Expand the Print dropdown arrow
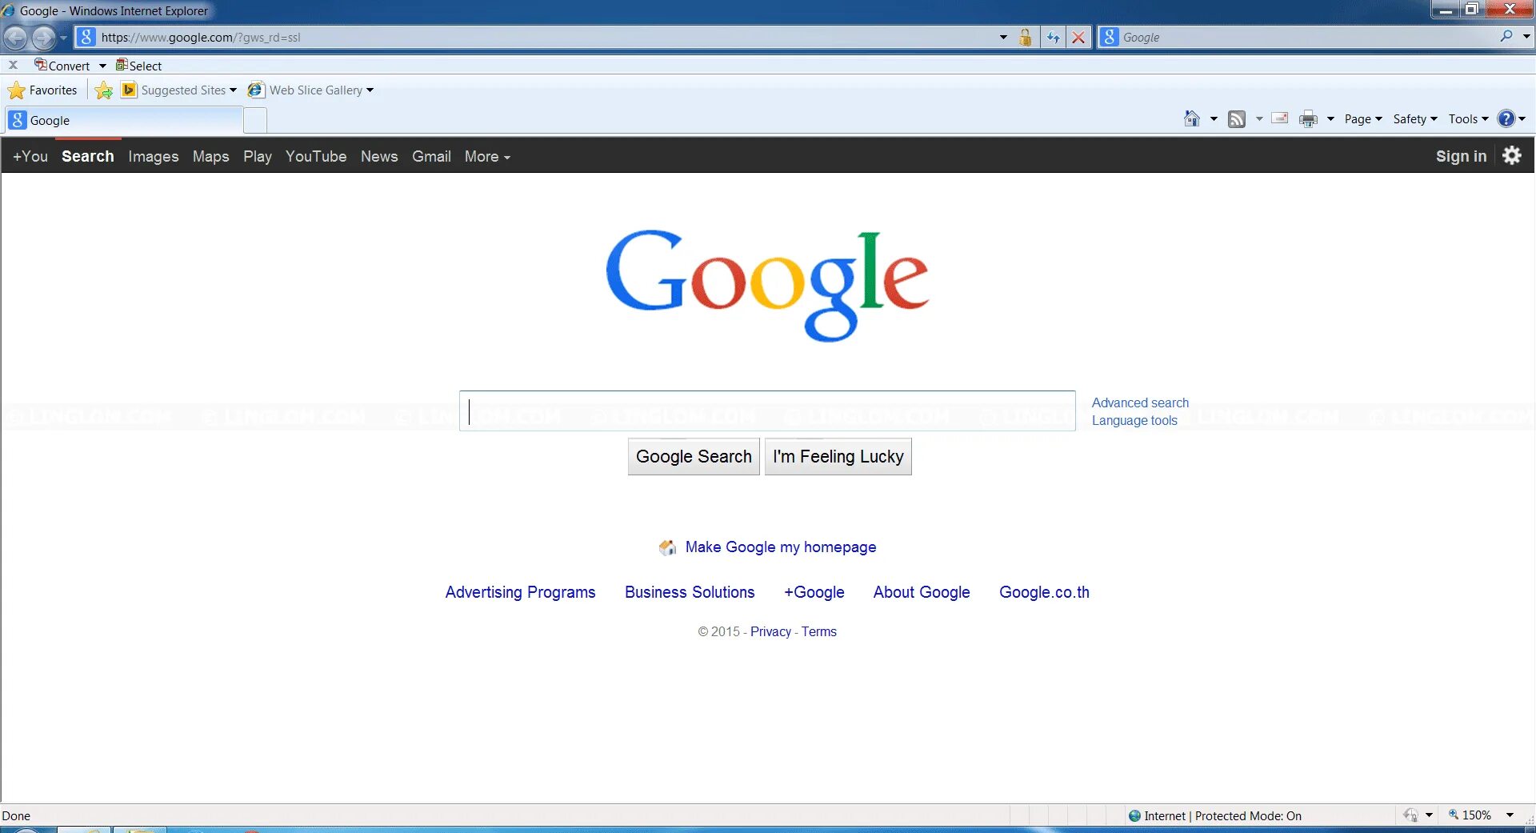1536x833 pixels. tap(1330, 118)
